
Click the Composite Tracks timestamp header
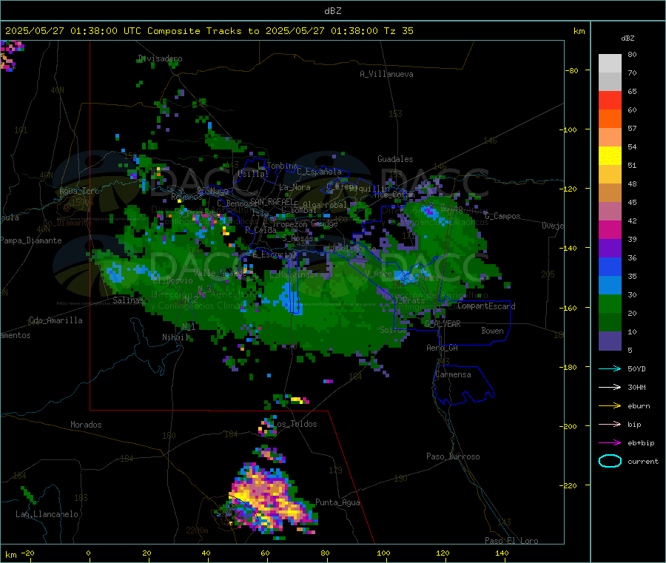tap(209, 31)
